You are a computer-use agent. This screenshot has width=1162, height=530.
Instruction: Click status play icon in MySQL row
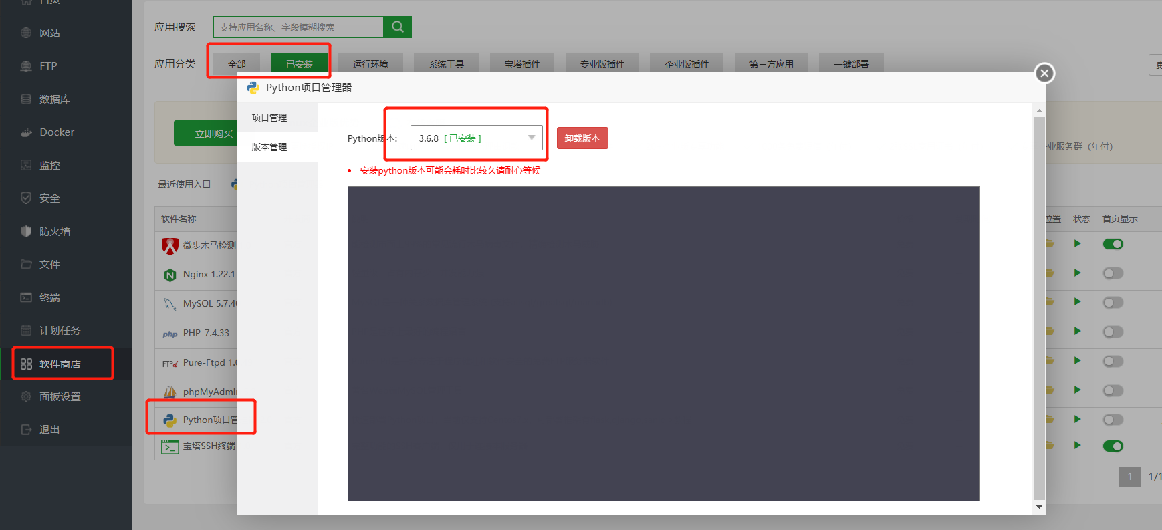(1077, 302)
